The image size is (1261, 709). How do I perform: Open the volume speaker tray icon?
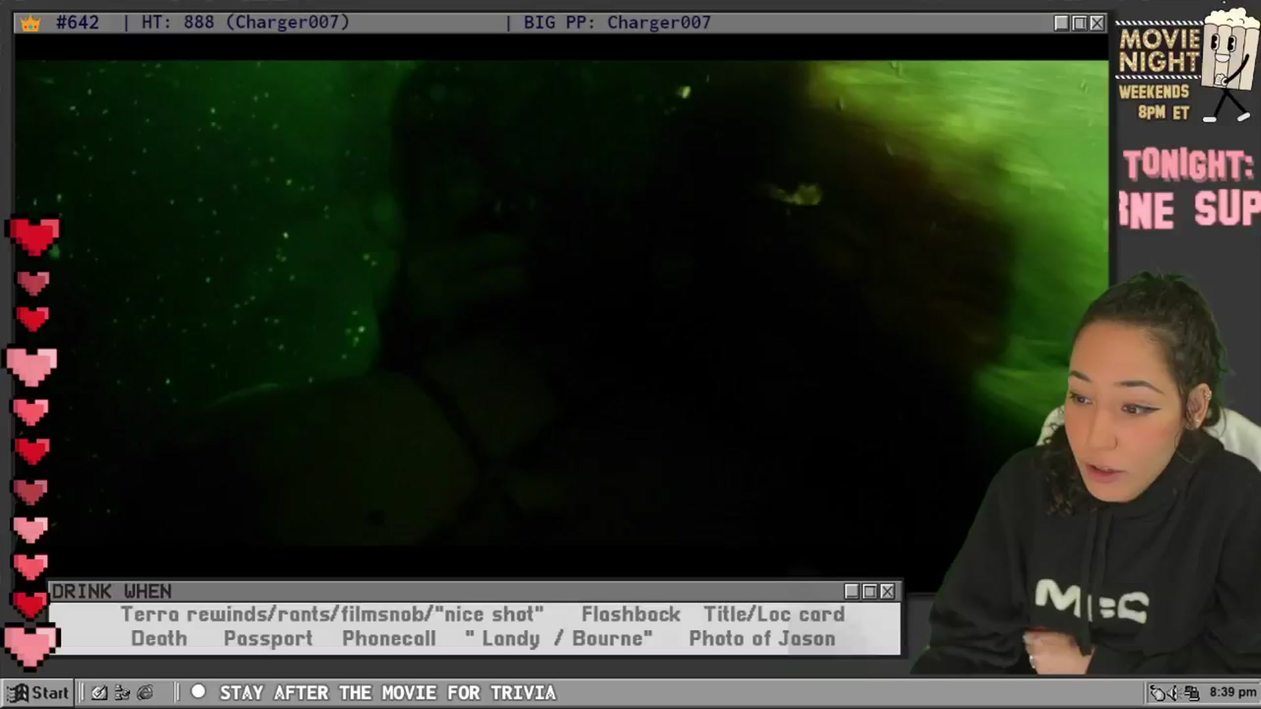click(1175, 693)
